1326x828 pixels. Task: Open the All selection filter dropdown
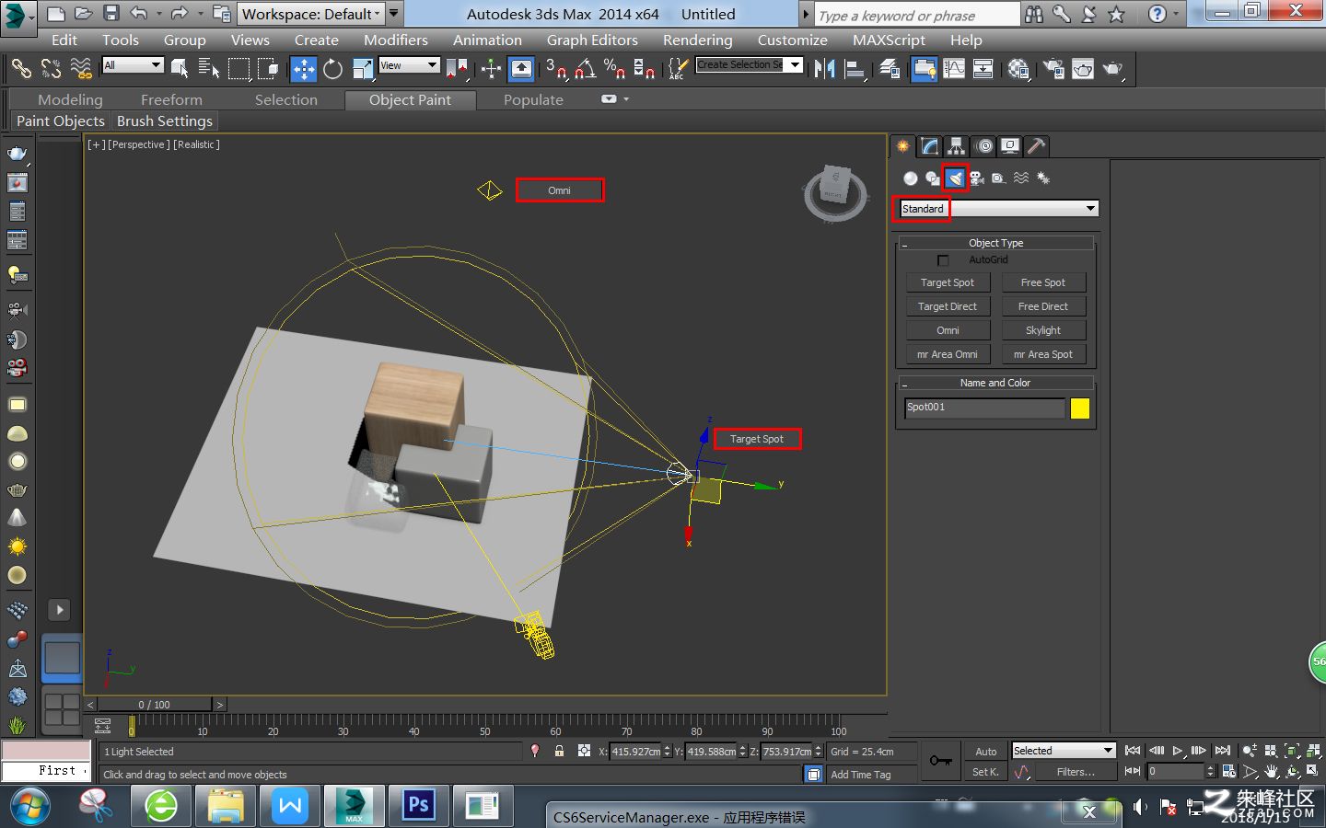click(x=134, y=65)
